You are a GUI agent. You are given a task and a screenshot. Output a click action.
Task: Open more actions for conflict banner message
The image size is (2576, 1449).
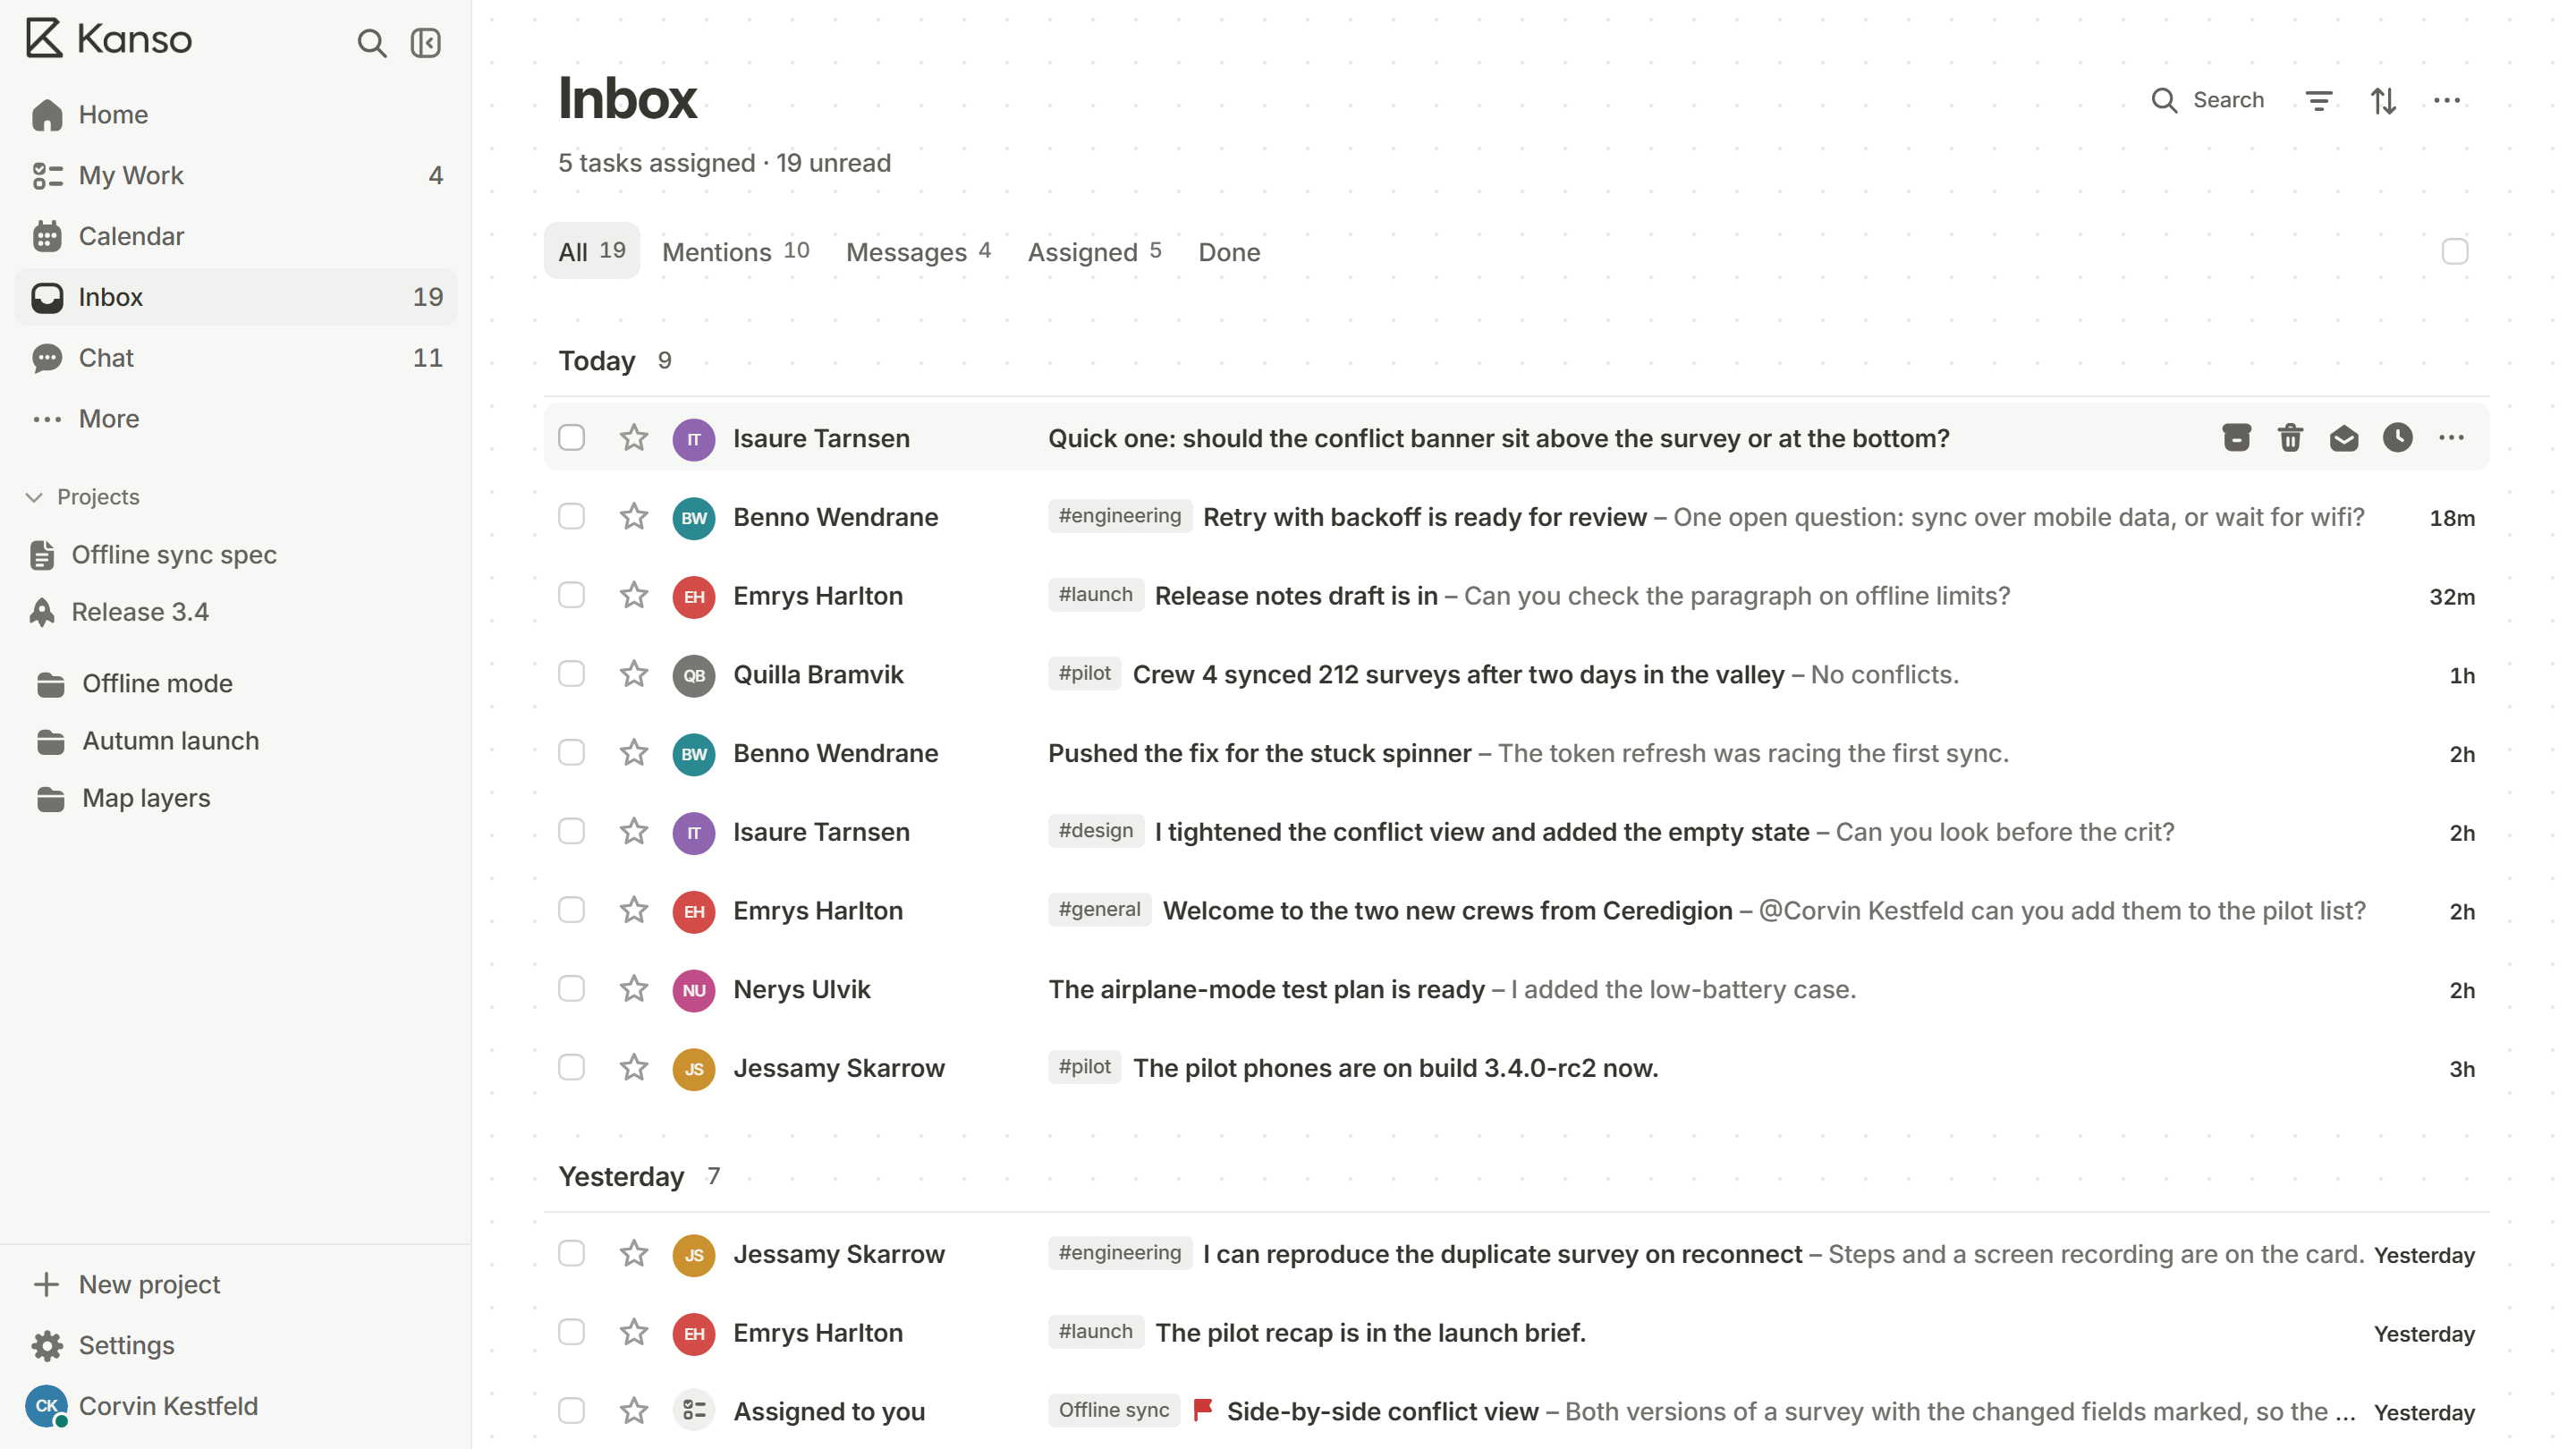coord(2451,438)
